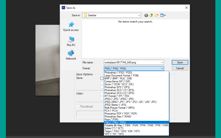The image size is (221, 138).
Task: Expand the File name history dropdown
Action: click(x=162, y=62)
